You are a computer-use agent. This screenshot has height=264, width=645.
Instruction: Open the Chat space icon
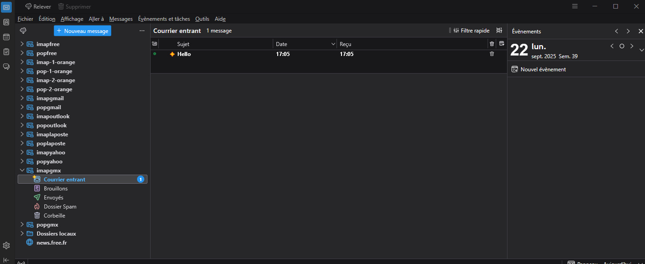click(6, 67)
